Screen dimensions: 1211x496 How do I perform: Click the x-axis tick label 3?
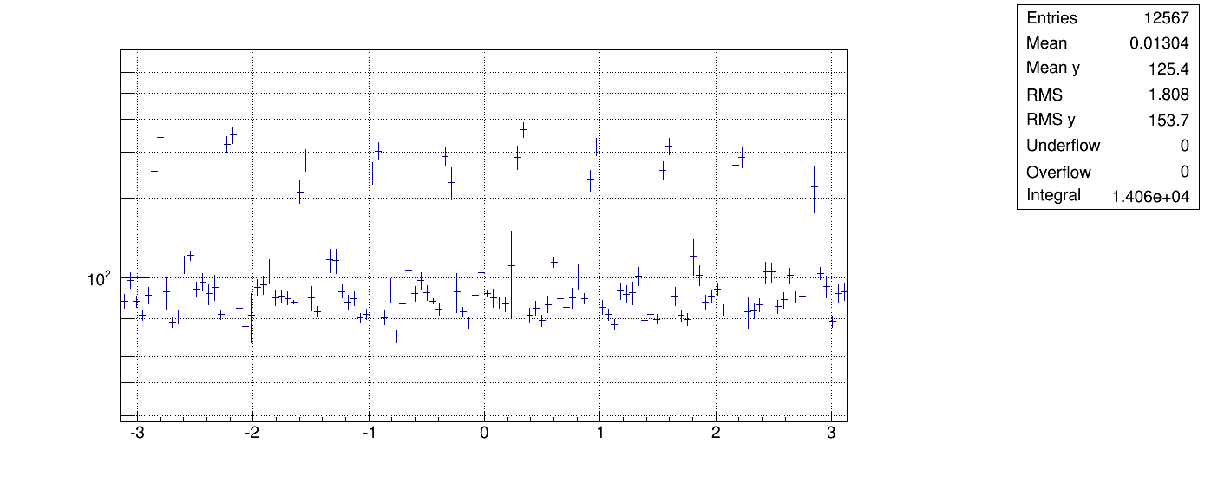pyautogui.click(x=831, y=433)
